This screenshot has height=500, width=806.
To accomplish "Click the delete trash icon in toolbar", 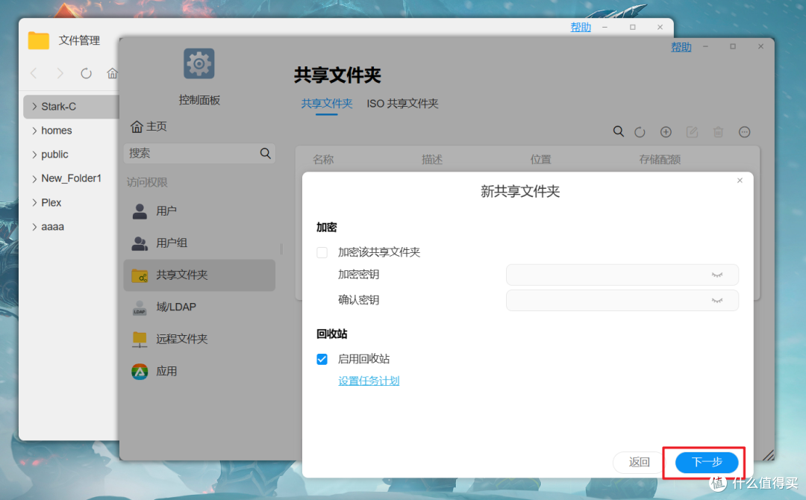I will 718,132.
